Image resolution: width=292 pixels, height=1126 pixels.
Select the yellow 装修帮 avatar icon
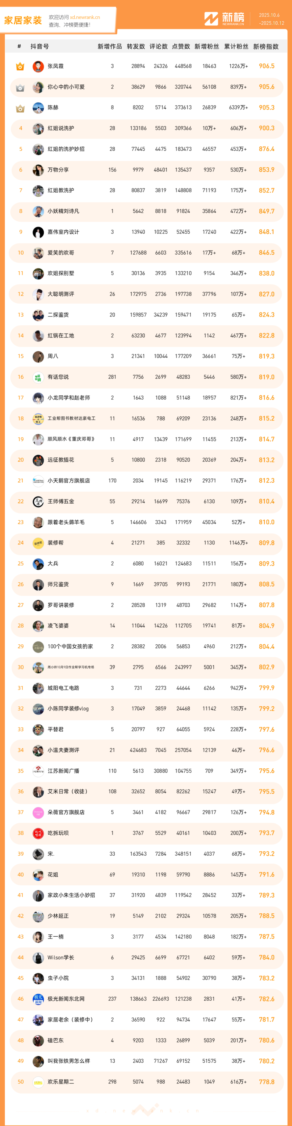point(38,543)
